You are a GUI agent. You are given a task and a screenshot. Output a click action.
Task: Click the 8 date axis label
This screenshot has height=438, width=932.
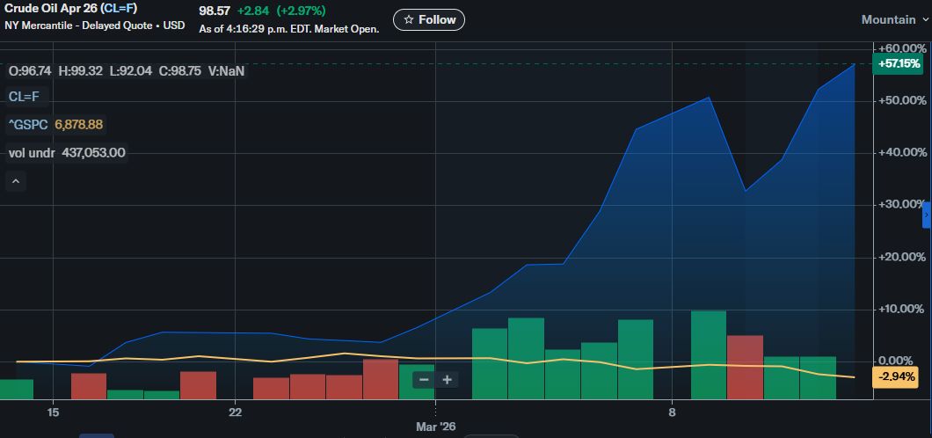[672, 412]
